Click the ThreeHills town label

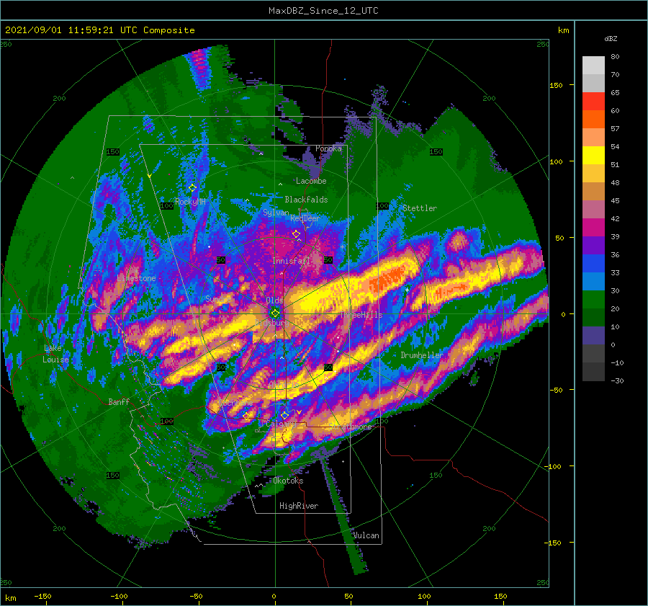tap(361, 315)
